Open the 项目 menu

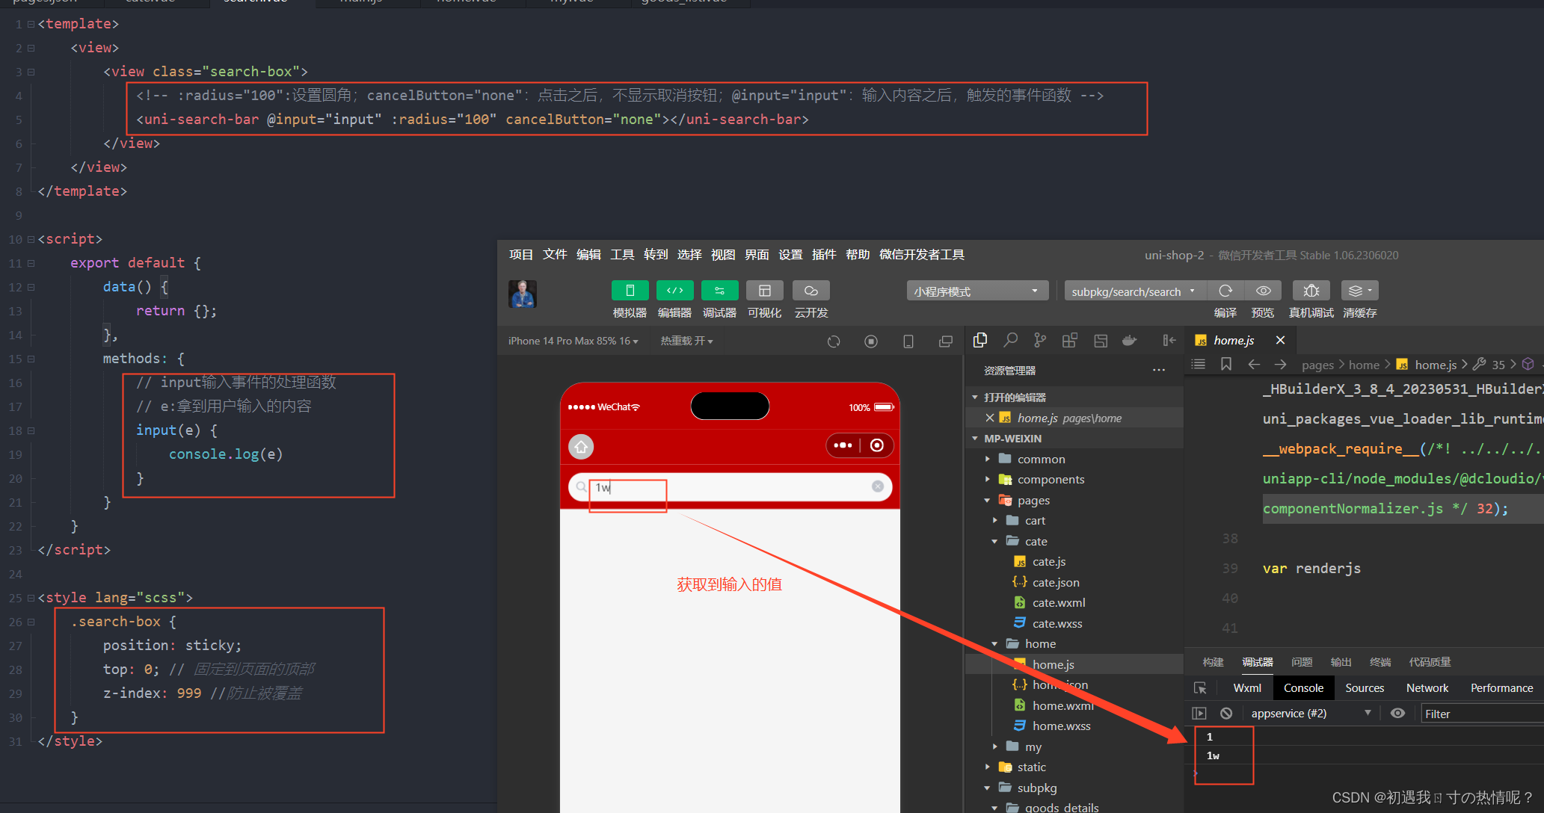click(x=521, y=255)
